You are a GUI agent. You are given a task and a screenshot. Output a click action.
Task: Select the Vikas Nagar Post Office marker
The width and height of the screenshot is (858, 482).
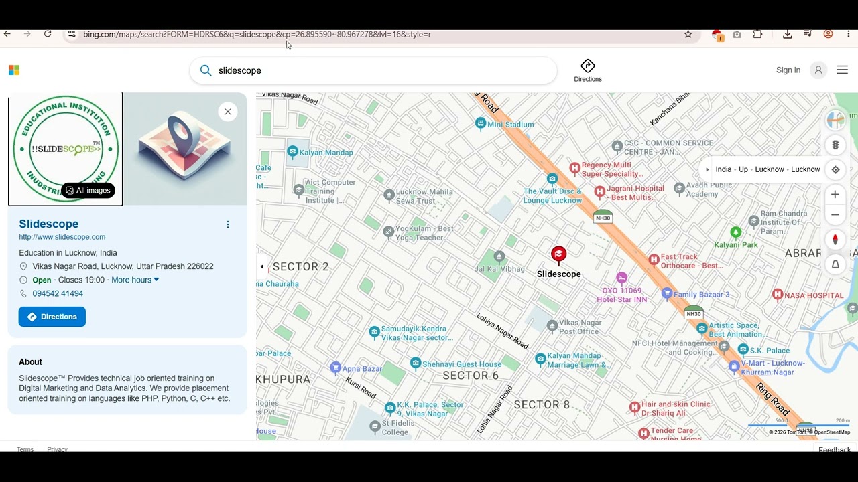pyautogui.click(x=552, y=326)
